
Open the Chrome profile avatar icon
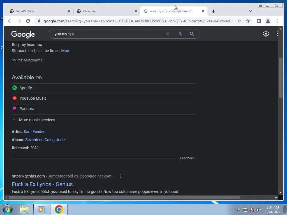(x=268, y=21)
